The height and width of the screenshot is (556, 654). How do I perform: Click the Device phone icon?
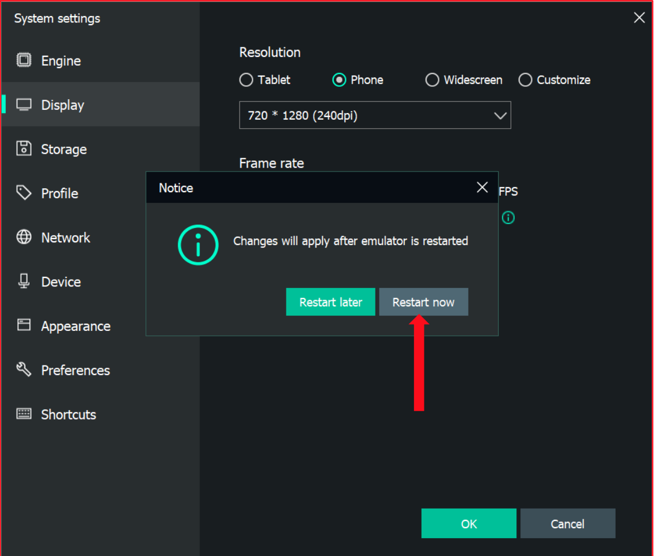[x=23, y=281]
